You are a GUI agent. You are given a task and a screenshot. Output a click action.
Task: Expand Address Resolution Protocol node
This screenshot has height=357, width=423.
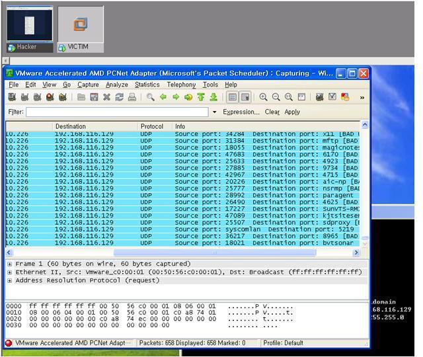coord(10,280)
